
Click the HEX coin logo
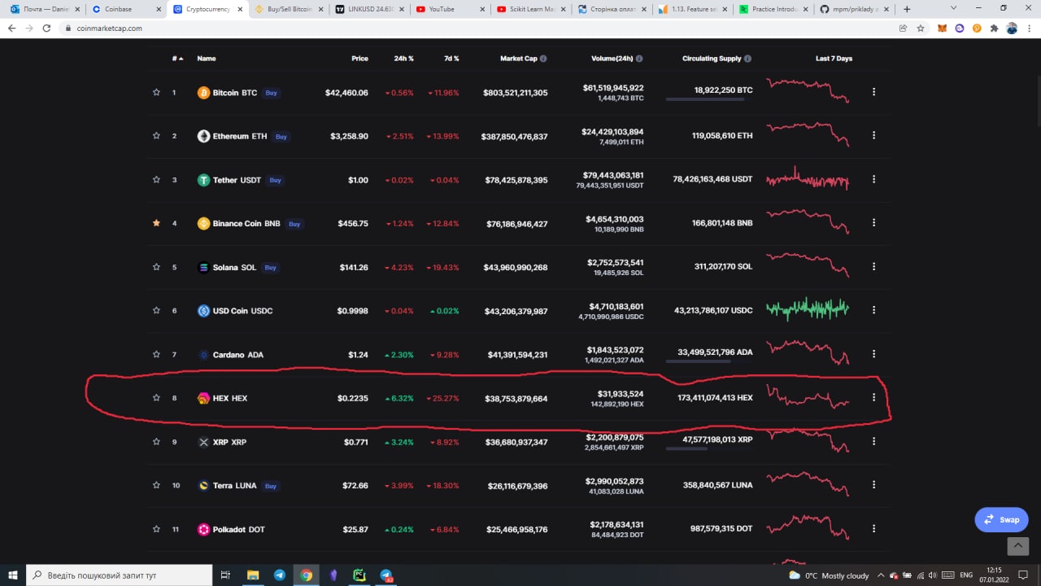pos(203,398)
